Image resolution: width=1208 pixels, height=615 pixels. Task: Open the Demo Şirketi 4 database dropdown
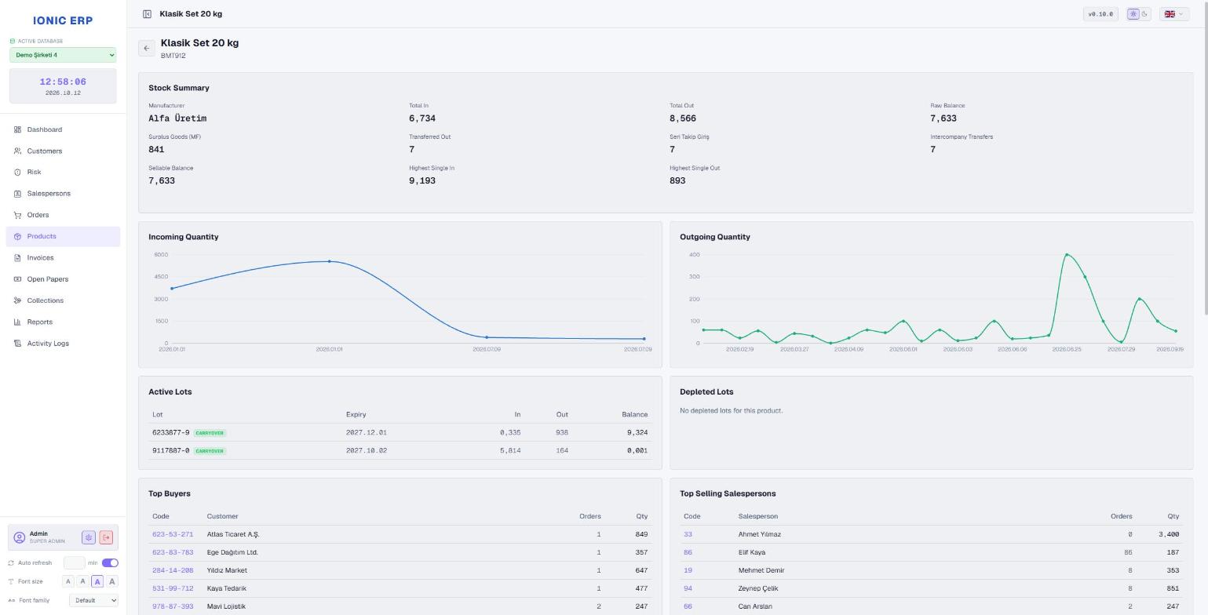(63, 55)
